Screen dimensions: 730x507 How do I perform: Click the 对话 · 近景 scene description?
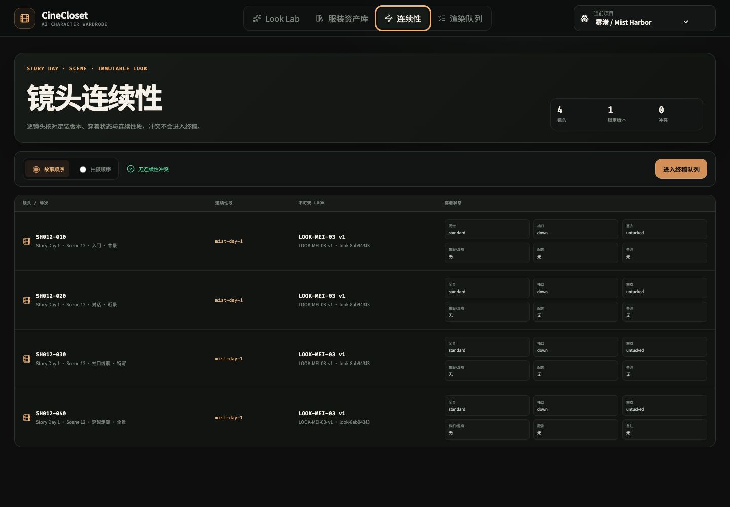(104, 305)
